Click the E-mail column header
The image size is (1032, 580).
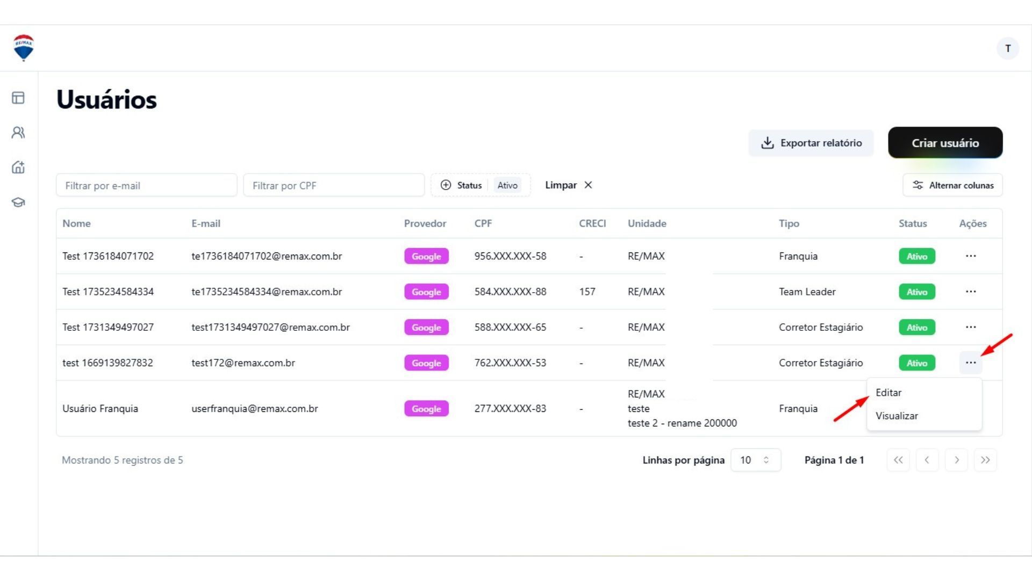206,223
